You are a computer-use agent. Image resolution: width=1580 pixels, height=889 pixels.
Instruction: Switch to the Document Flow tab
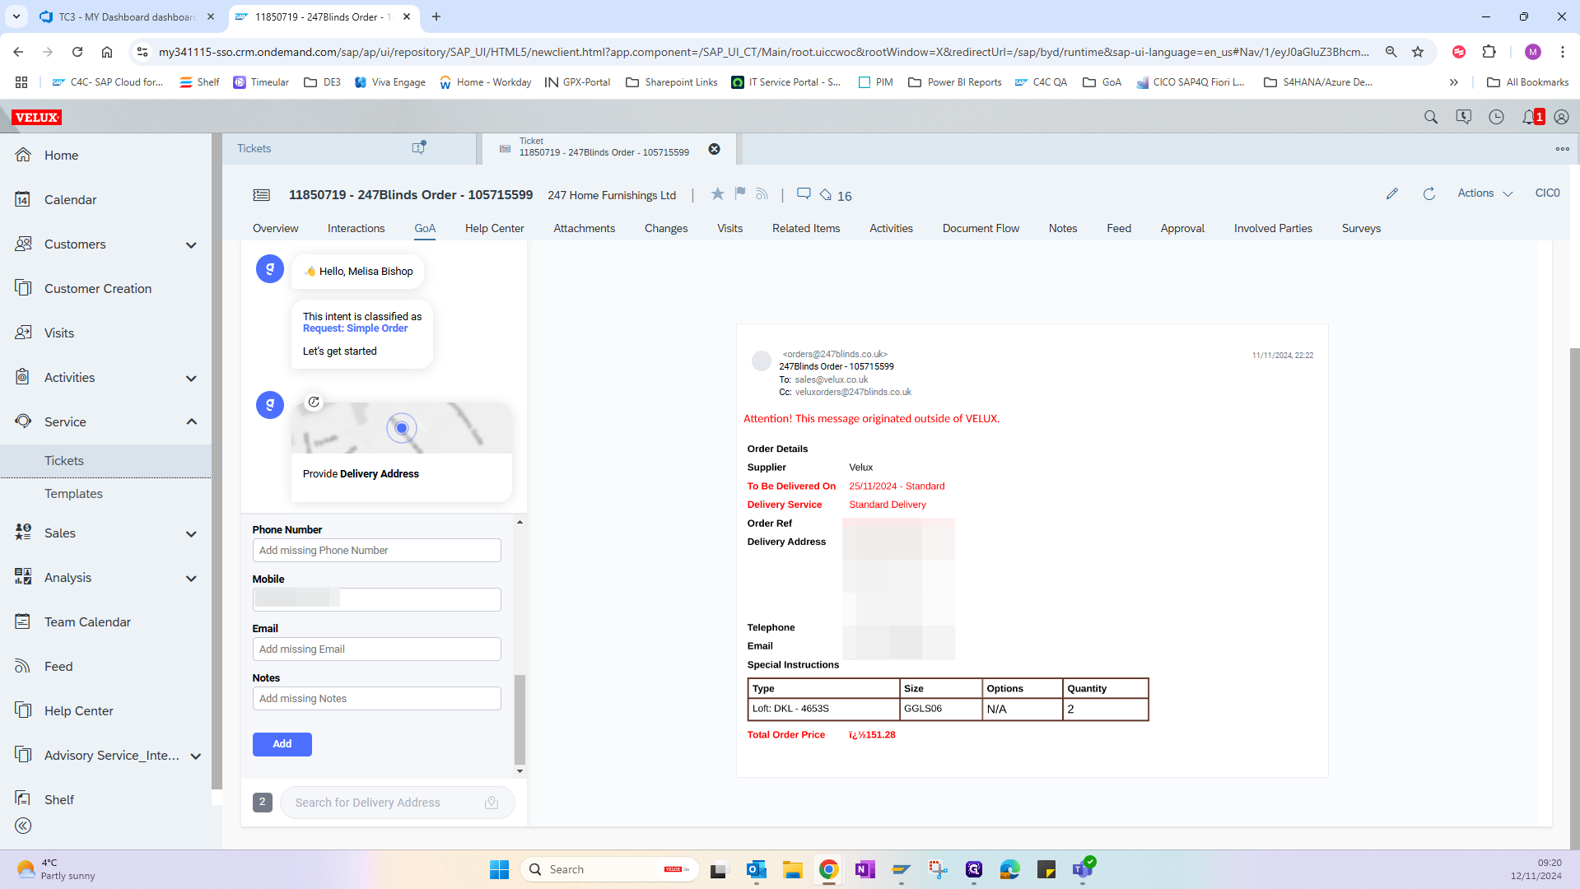[x=981, y=229]
